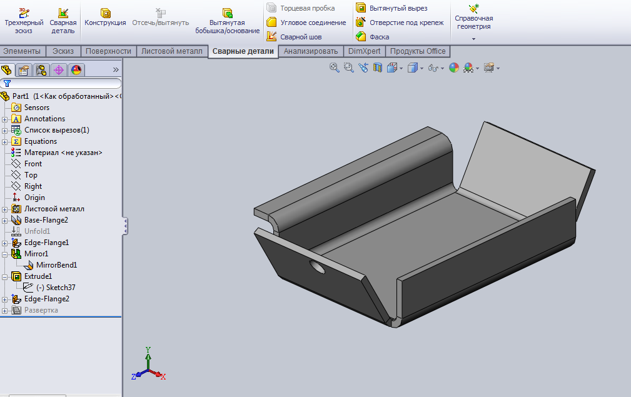The height and width of the screenshot is (397, 631).
Task: Open Справочная геометрия dropdown arrow
Action: pyautogui.click(x=473, y=39)
